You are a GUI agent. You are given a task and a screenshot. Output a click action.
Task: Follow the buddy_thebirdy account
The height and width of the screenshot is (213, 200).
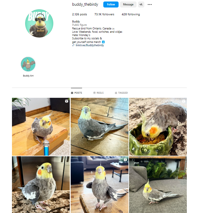click(111, 4)
